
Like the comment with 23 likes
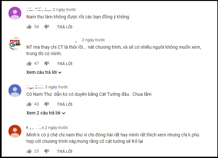29,151
